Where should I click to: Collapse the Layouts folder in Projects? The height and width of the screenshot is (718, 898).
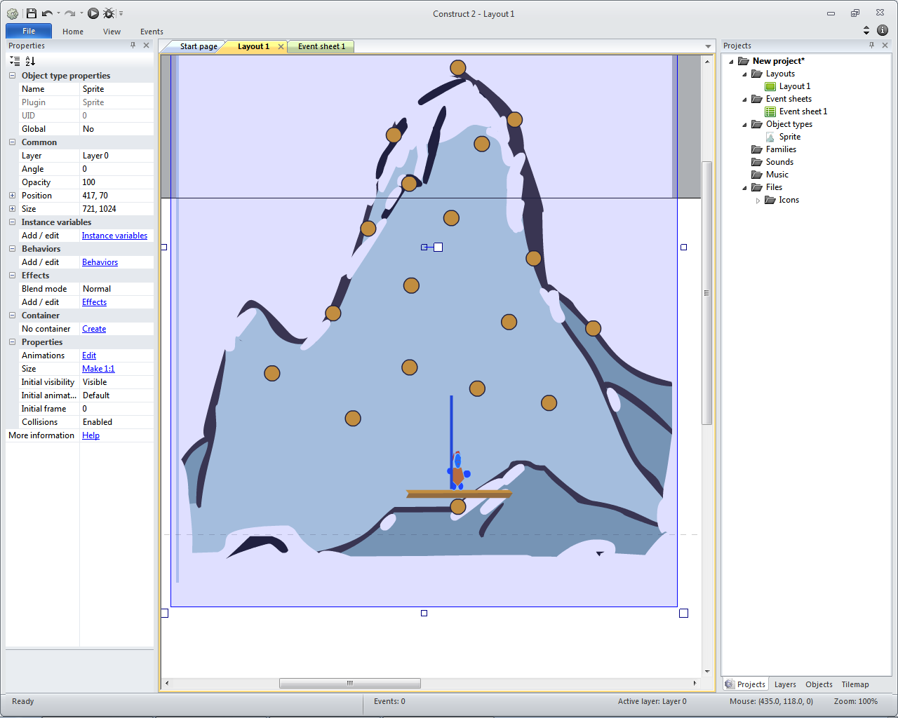click(x=744, y=74)
